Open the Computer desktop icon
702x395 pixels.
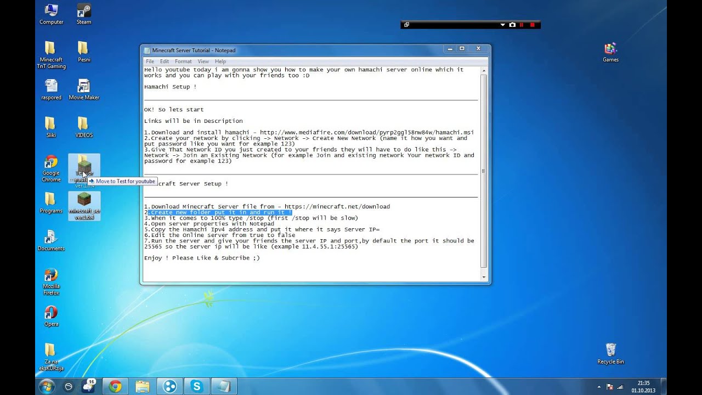[x=51, y=14]
